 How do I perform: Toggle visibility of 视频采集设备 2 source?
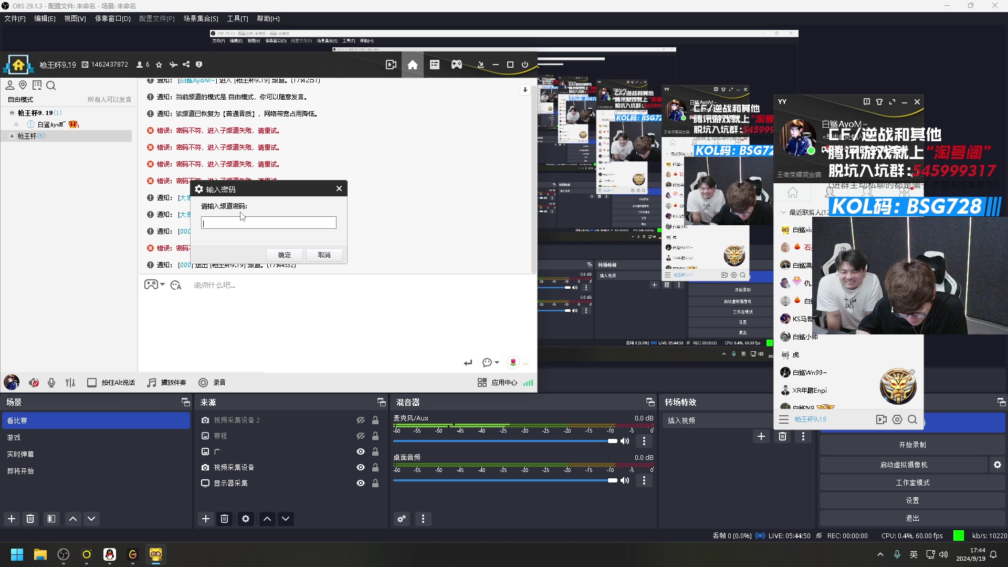[361, 420]
